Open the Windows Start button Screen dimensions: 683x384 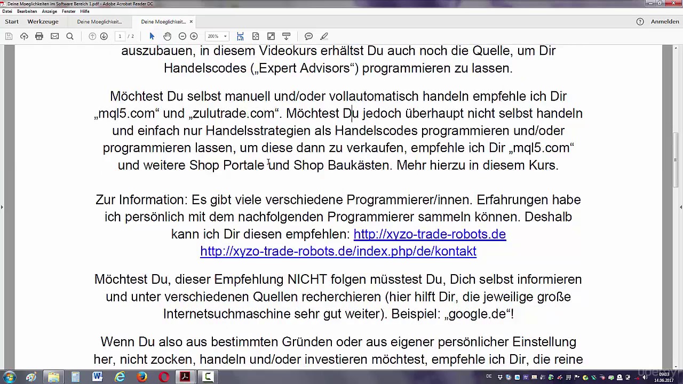9,378
